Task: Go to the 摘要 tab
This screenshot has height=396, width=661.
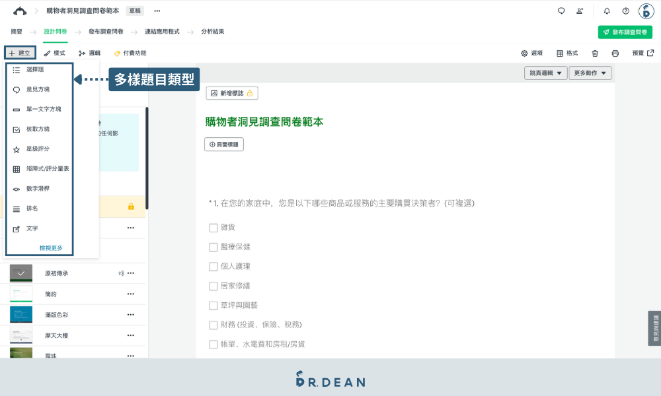Action: pos(17,32)
